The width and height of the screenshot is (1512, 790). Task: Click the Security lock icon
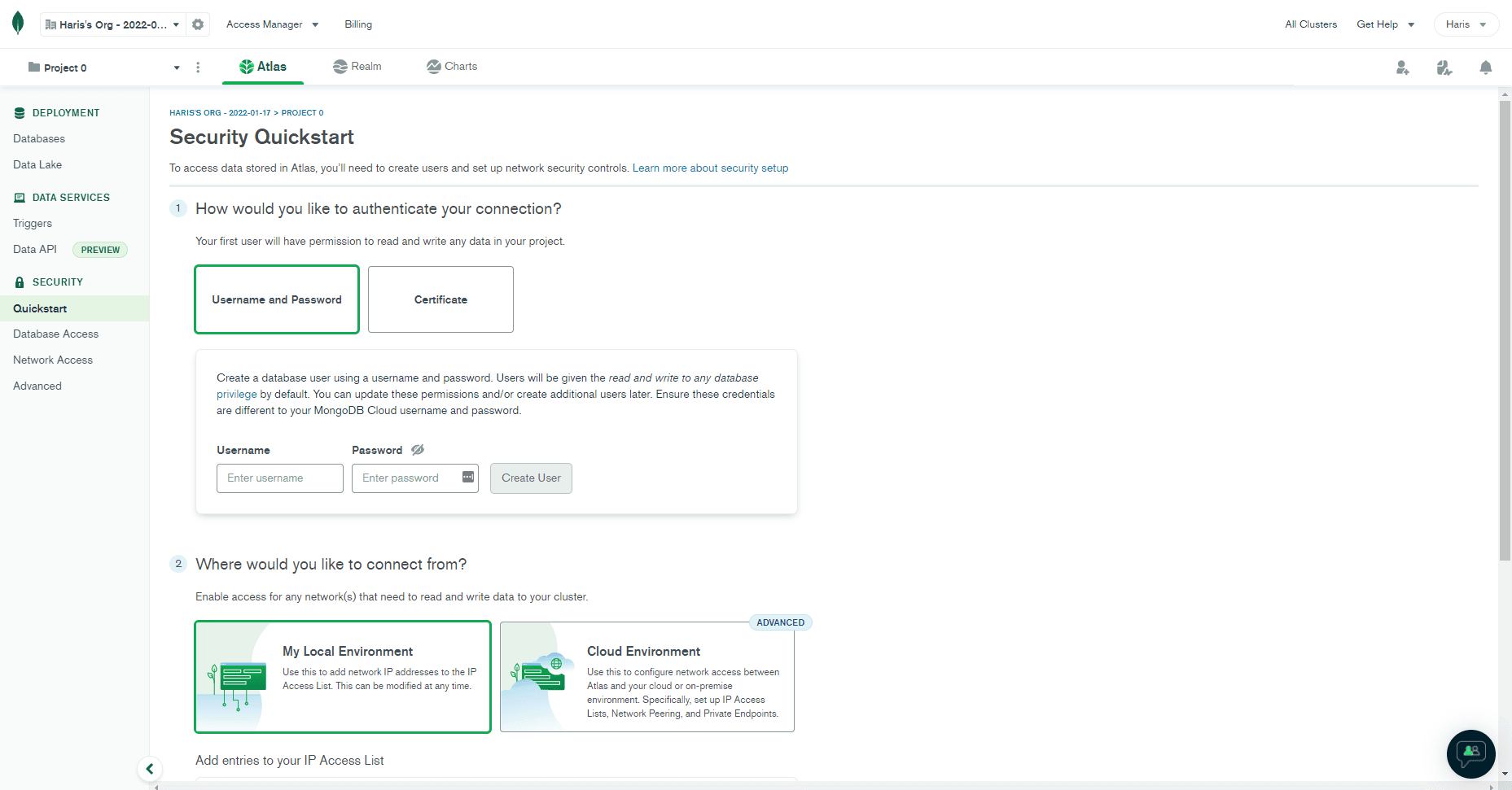(x=20, y=282)
